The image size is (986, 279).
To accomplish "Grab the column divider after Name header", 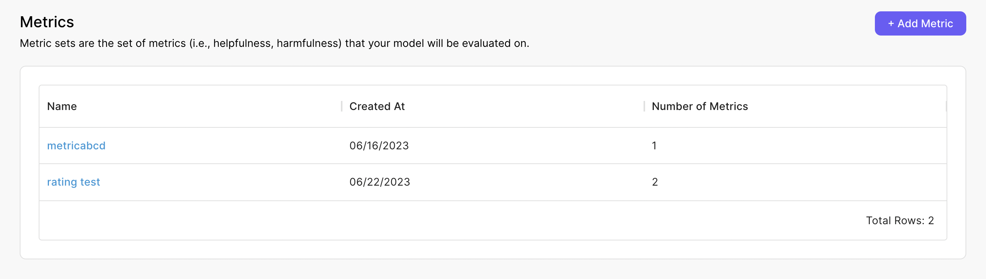I will coord(341,106).
